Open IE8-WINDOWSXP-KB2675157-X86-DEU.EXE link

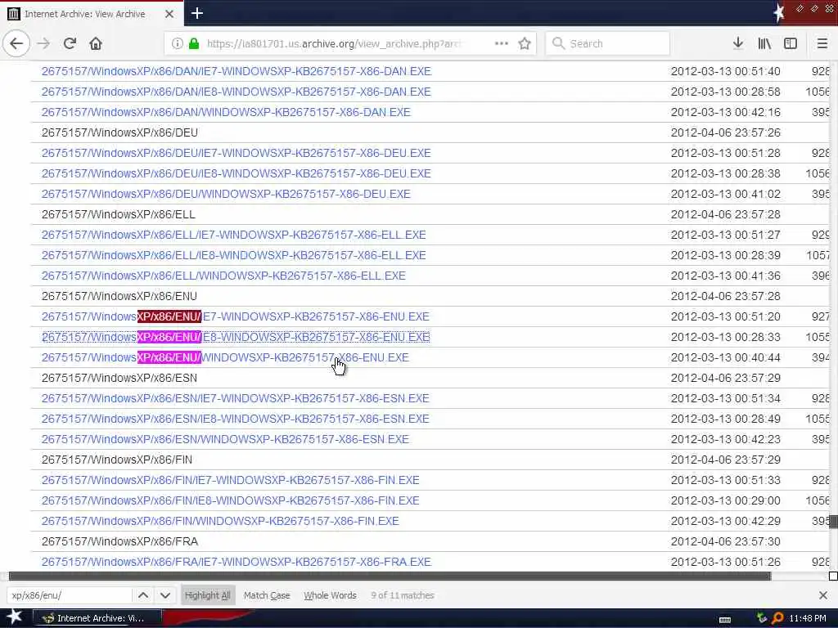pyautogui.click(x=237, y=173)
